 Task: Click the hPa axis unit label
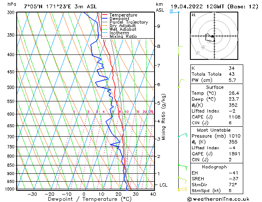12,5
